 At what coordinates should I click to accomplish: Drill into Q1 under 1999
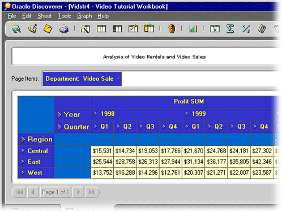[x=187, y=127]
